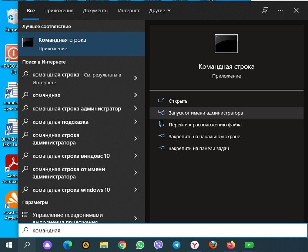Launch the blue-globe Firefox taskbar icon
Screen dimensions: 308x252
[x=213, y=245]
